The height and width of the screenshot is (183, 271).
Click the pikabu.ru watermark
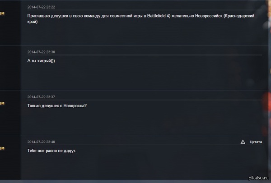(258, 178)
